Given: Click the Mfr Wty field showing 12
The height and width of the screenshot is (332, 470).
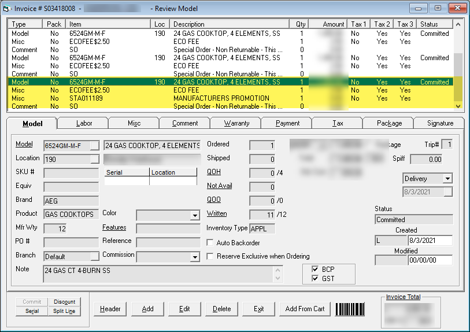Looking at the screenshot, I should (55, 228).
